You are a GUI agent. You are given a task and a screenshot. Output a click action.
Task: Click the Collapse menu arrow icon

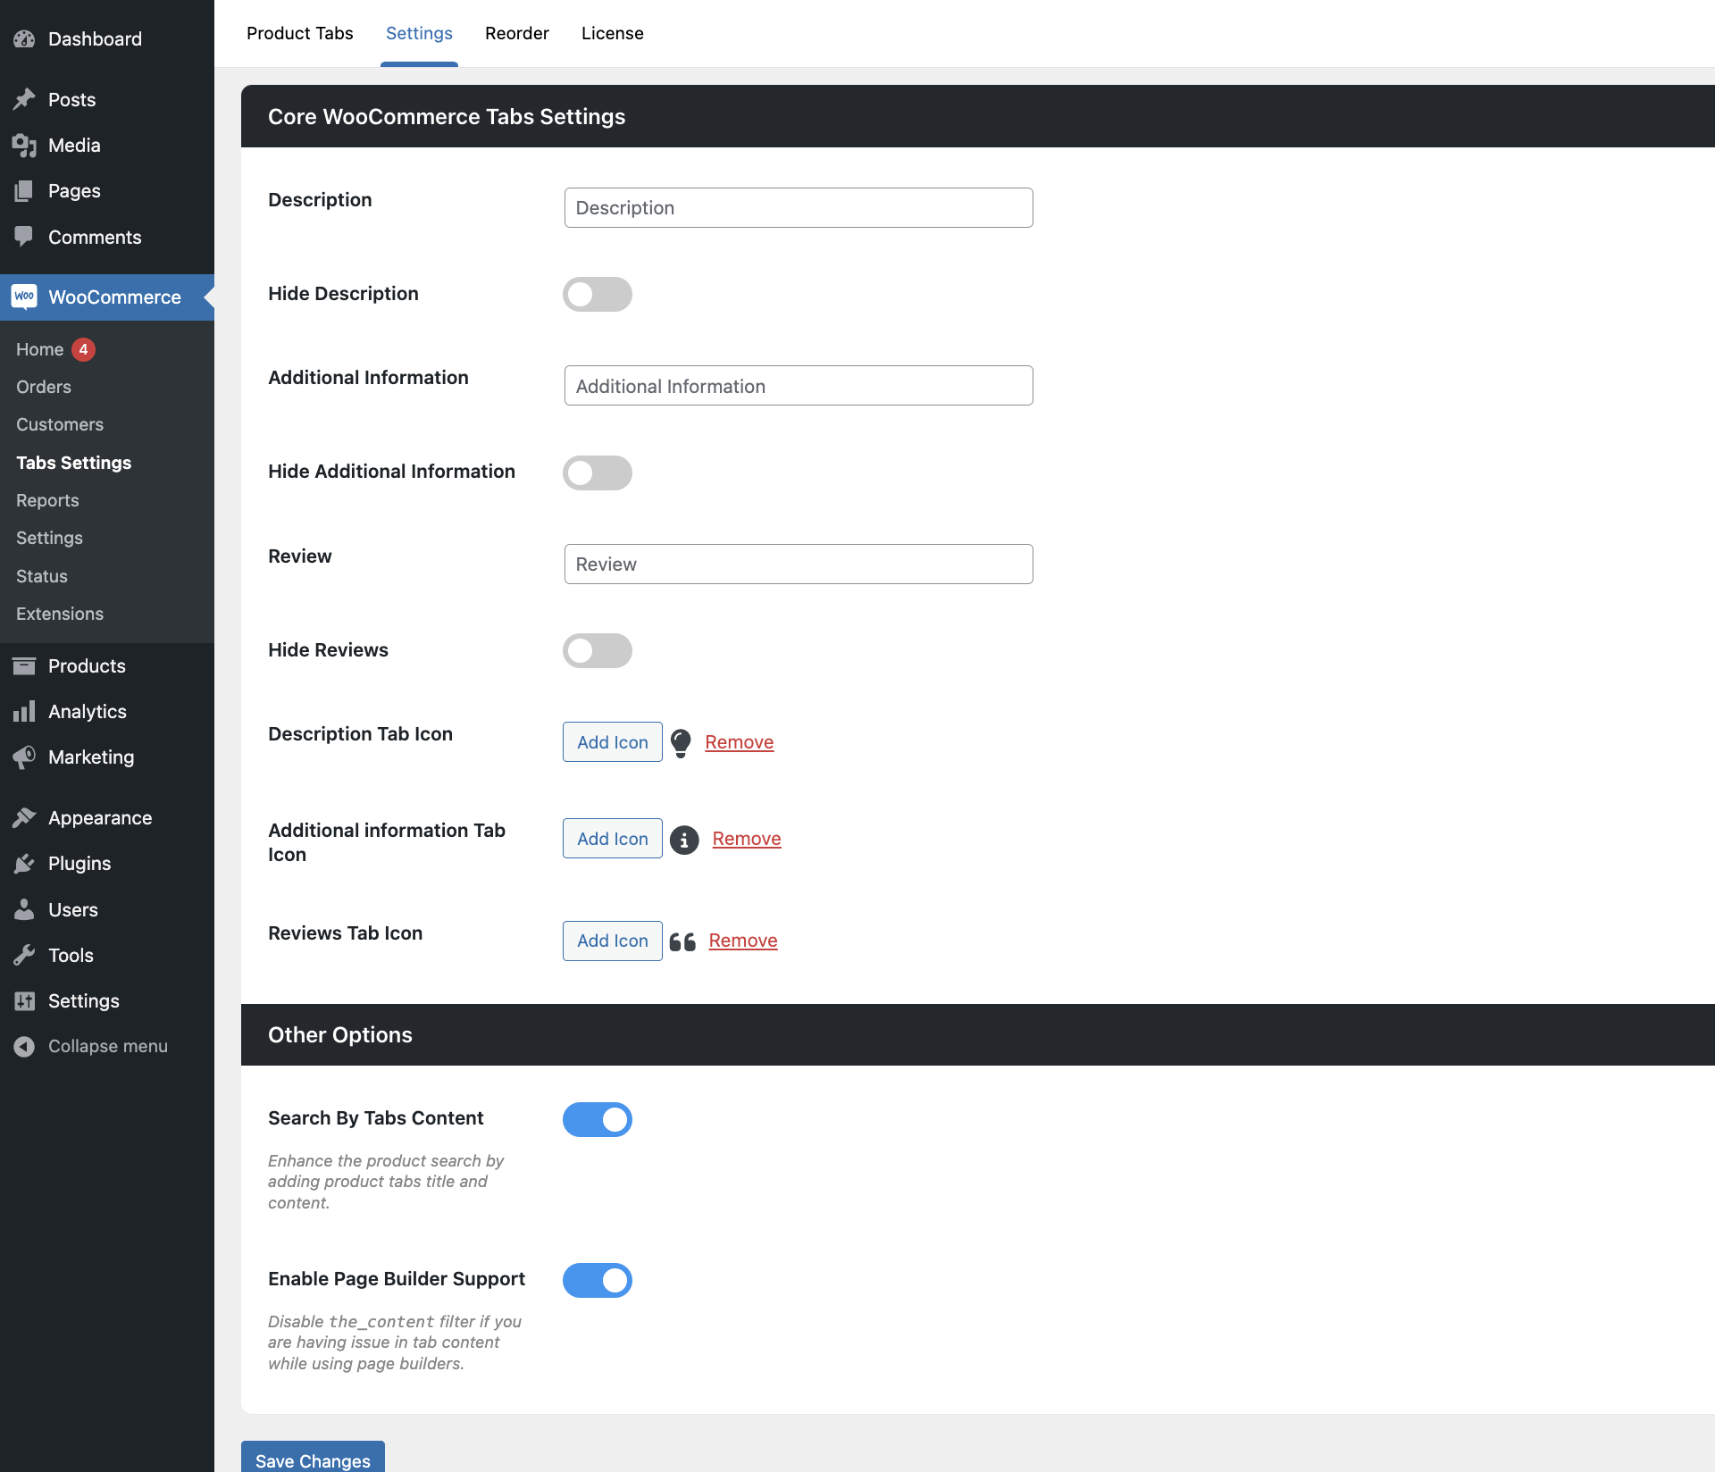pos(24,1046)
